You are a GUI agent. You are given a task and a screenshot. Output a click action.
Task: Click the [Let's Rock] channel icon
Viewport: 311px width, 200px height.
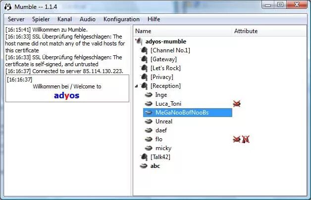click(x=144, y=68)
